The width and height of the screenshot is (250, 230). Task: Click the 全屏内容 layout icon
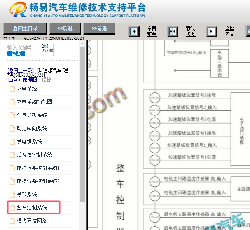click(212, 31)
